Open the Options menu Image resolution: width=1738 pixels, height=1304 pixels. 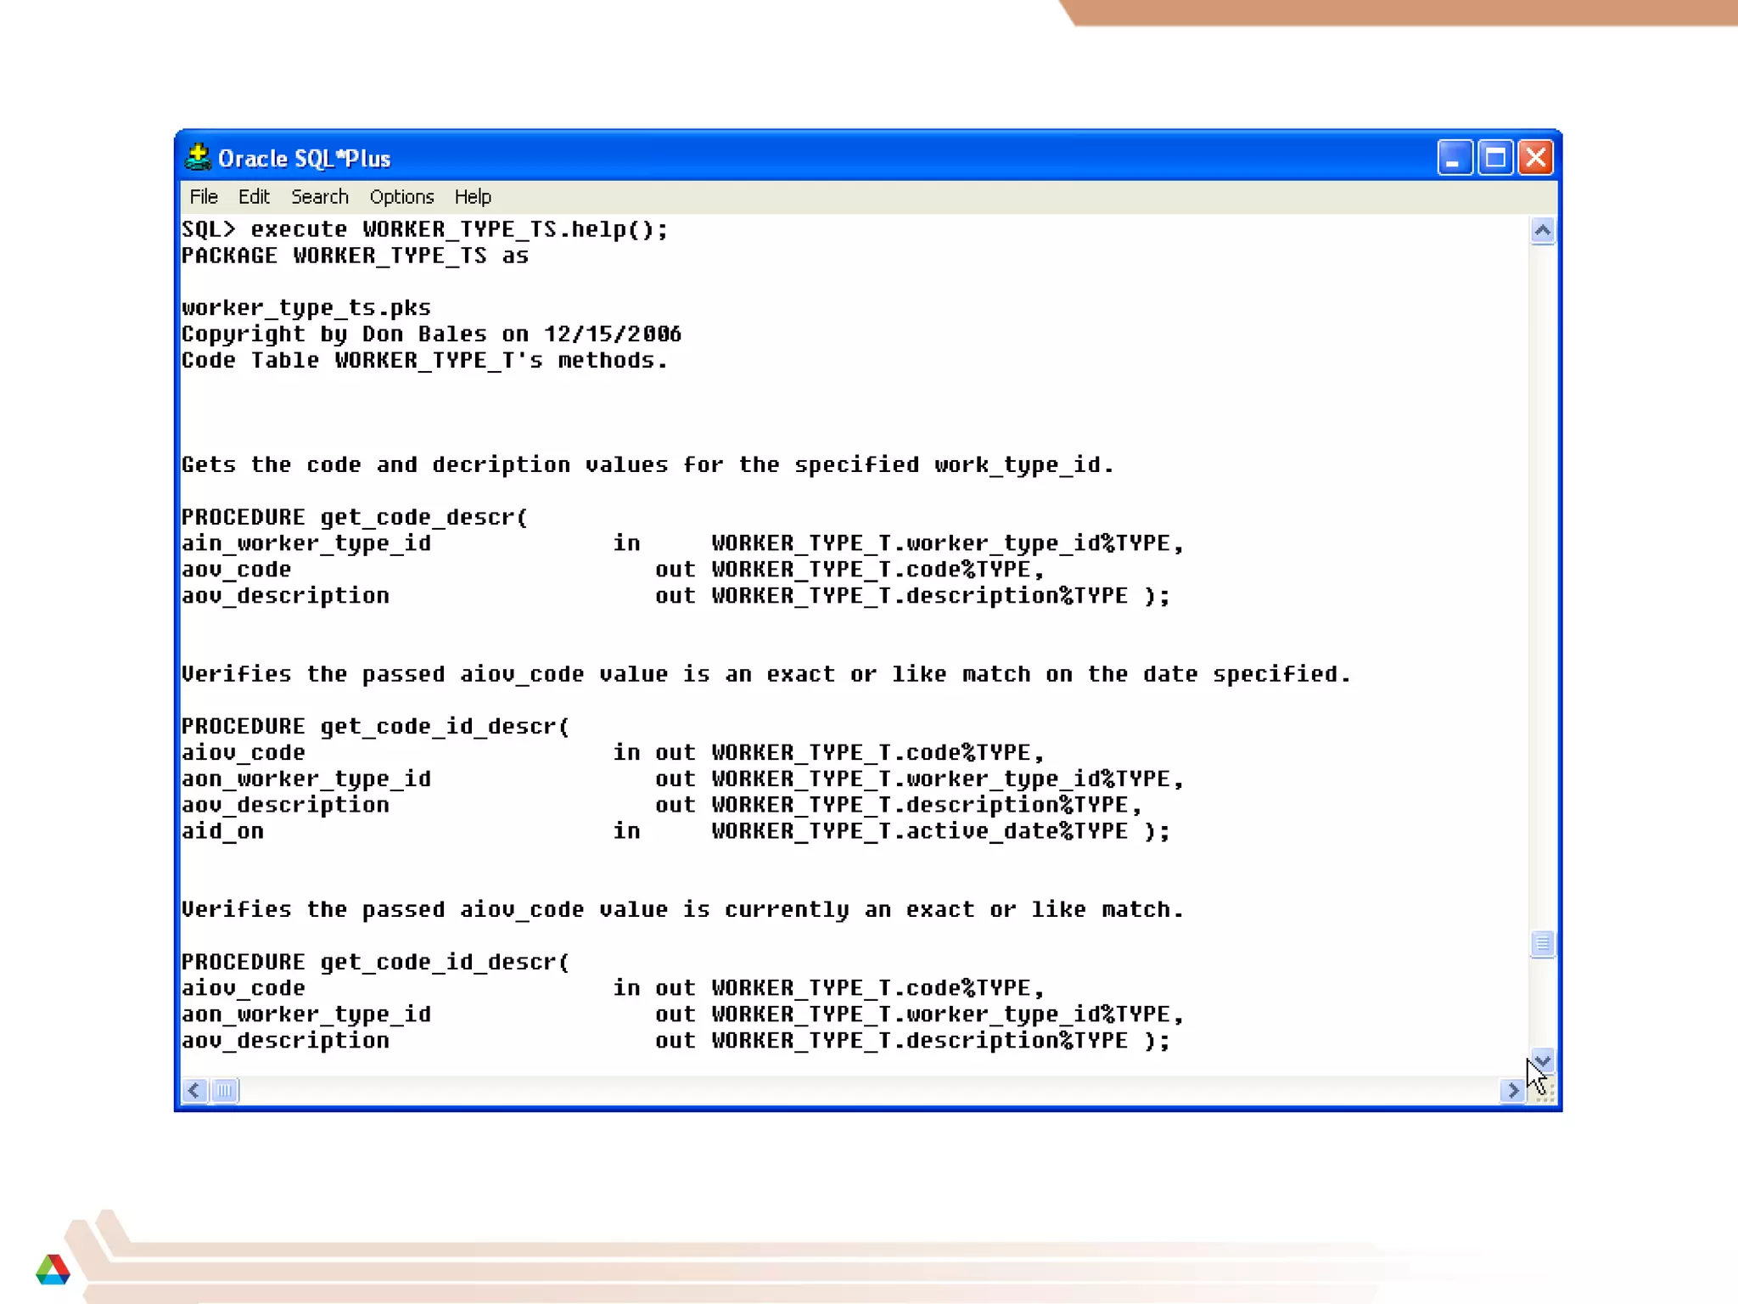401,197
